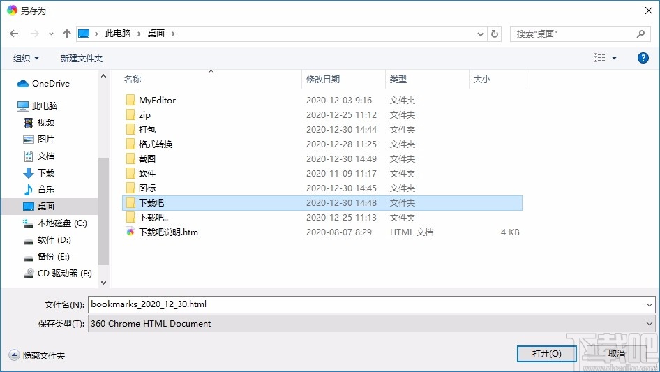Select 此电脑 in the address breadcrumb
This screenshot has width=660, height=372.
pyautogui.click(x=117, y=34)
